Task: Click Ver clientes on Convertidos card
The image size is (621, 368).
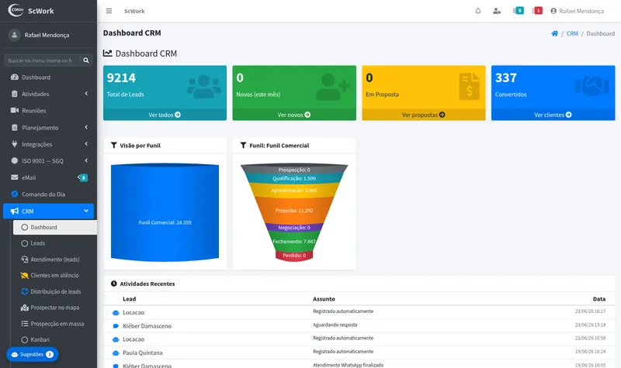Action: 553,115
